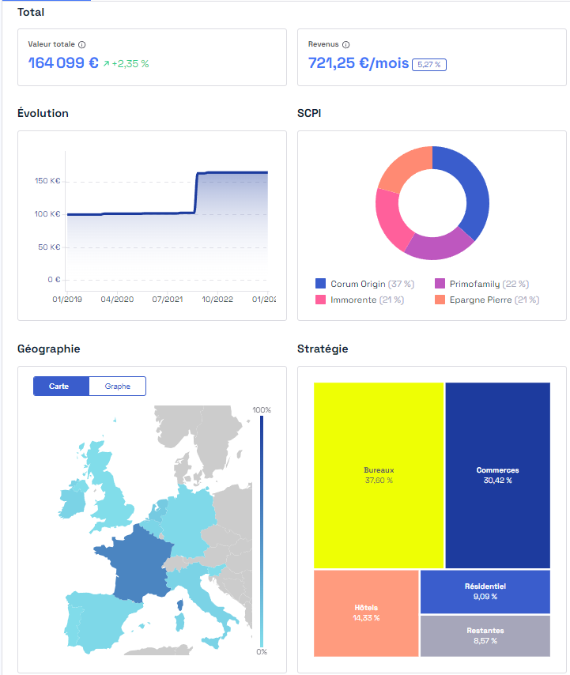
Task: Click the 100 K€ axis label
Action: [47, 214]
